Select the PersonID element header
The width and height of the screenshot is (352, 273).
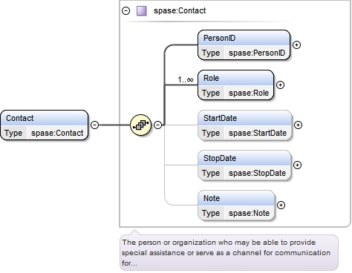(244, 38)
